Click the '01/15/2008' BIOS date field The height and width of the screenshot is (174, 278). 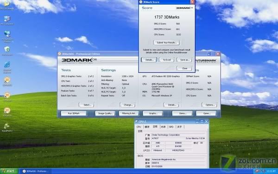coord(178,167)
